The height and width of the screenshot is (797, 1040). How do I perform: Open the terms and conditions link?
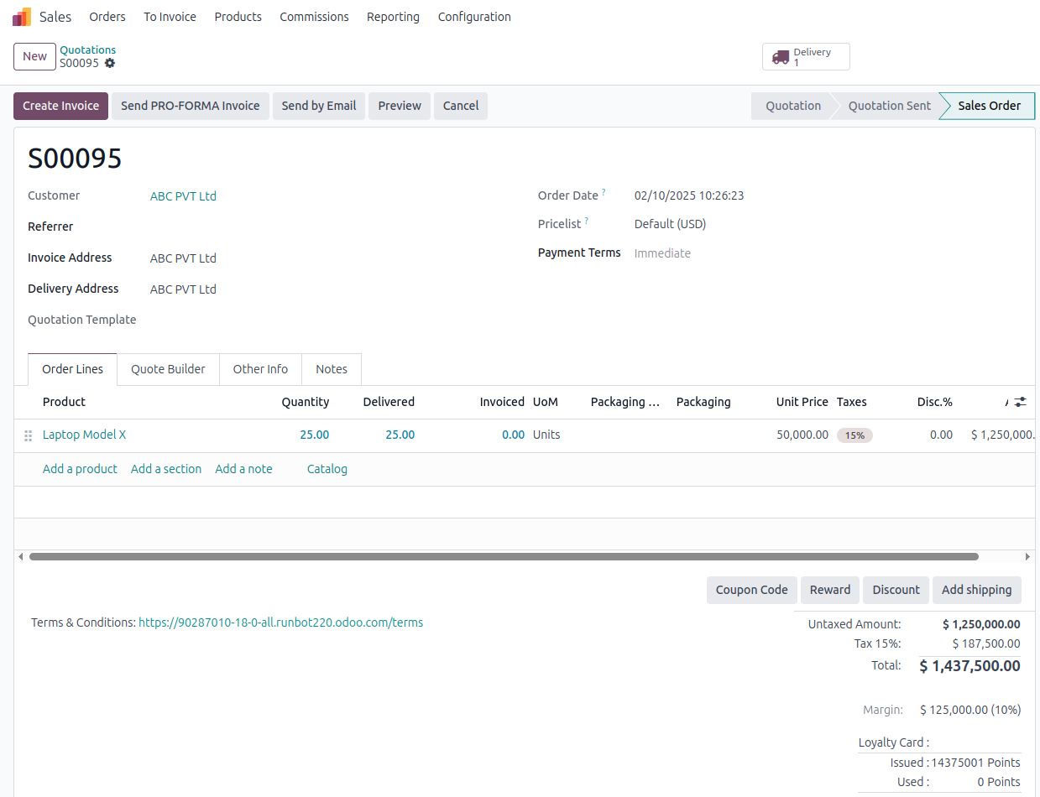coord(280,622)
